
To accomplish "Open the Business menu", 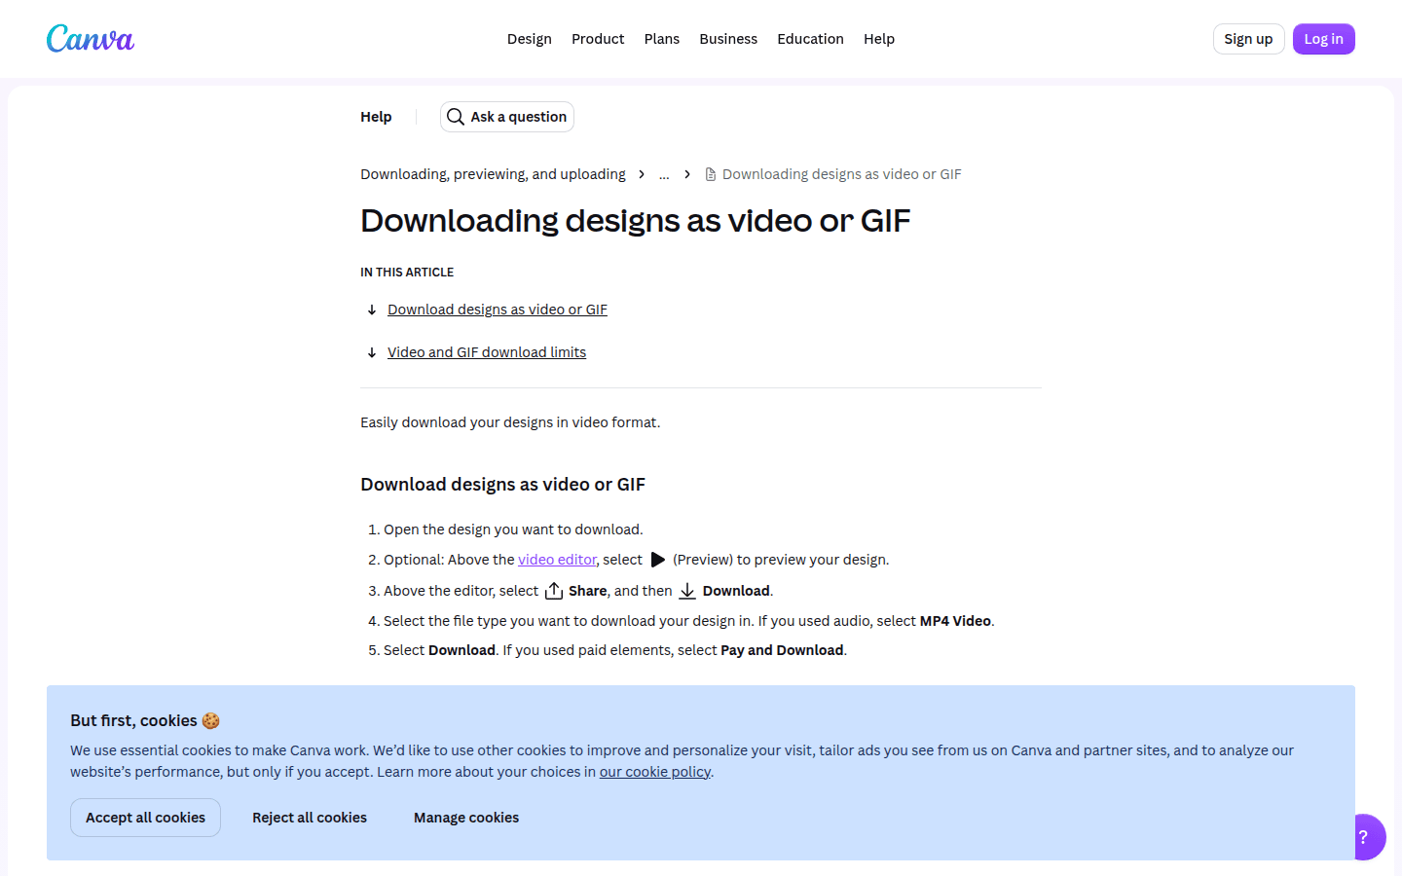I will point(728,39).
